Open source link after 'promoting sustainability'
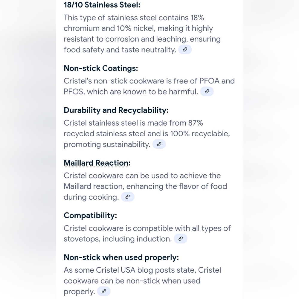Screen dimensions: 299x299 tap(159, 144)
